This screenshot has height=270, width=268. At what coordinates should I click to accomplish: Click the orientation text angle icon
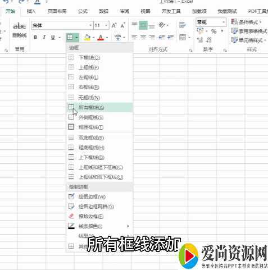click(x=162, y=25)
